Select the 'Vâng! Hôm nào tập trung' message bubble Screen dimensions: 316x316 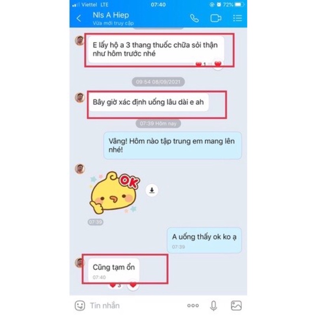pos(173,145)
